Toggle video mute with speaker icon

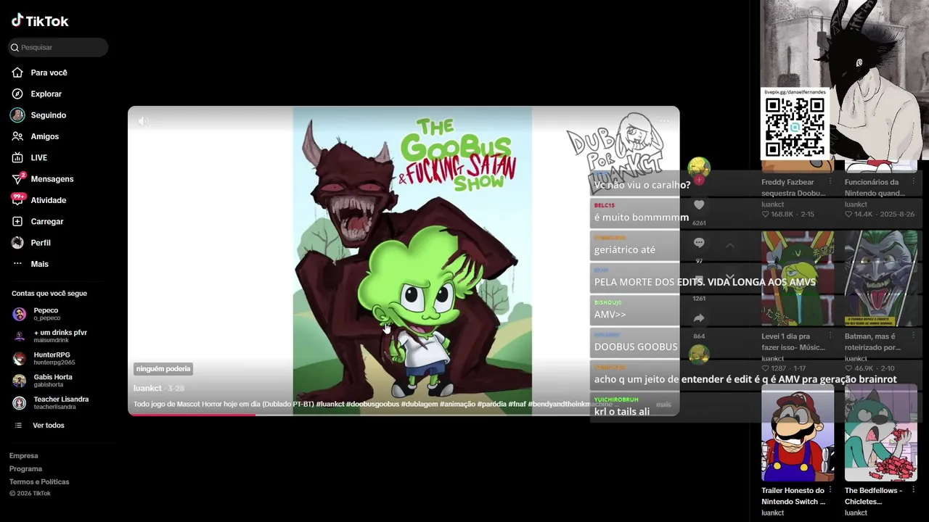pyautogui.click(x=144, y=121)
